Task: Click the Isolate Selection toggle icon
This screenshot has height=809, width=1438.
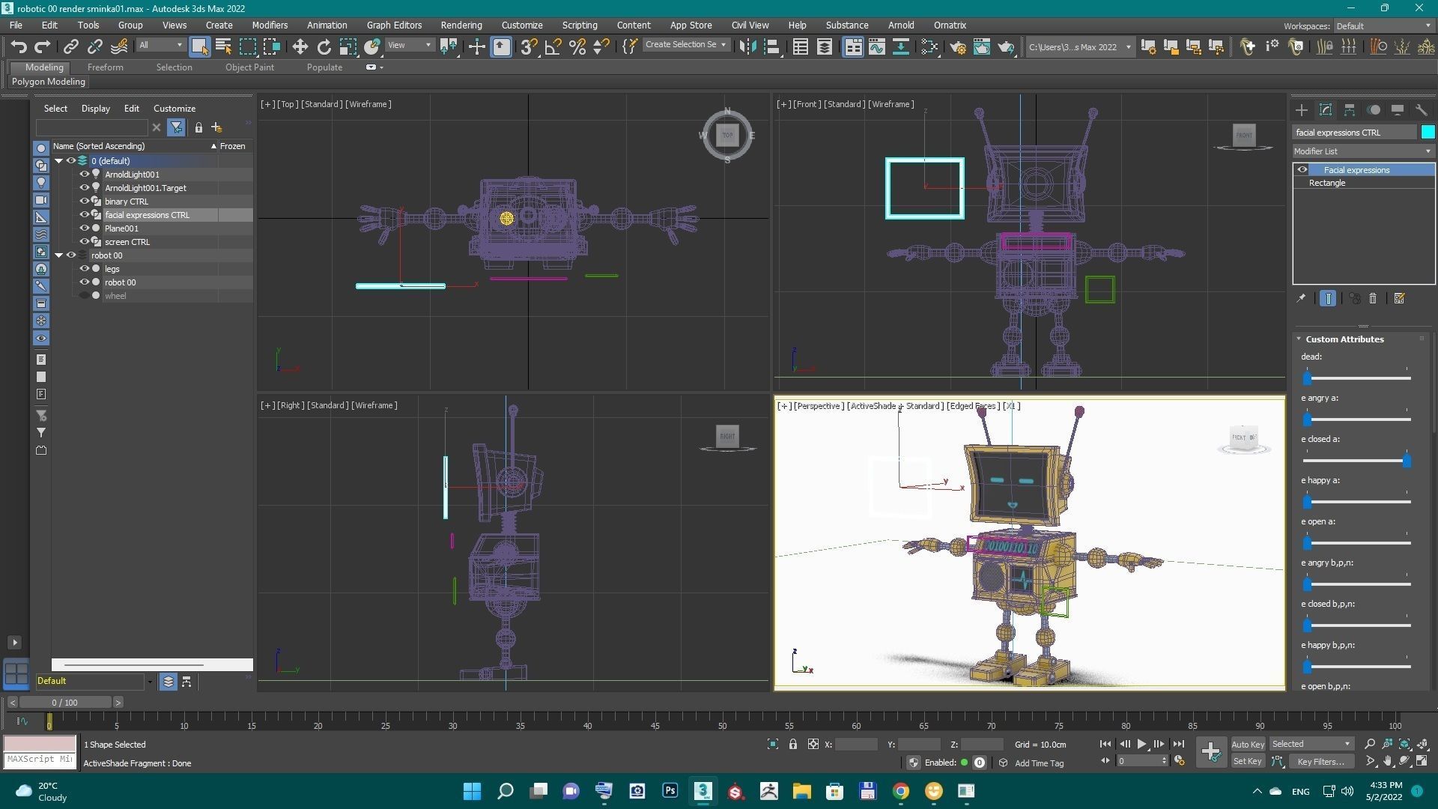Action: [x=772, y=744]
